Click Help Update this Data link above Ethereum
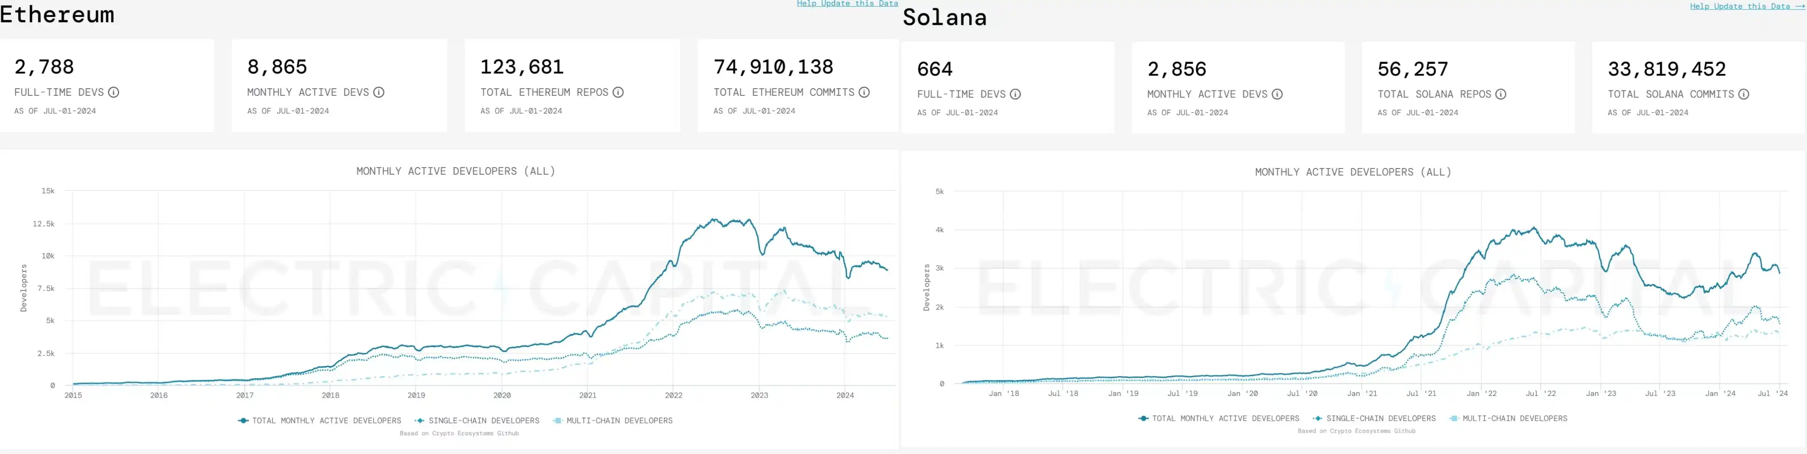Viewport: 1807px width, 454px height. point(847,4)
